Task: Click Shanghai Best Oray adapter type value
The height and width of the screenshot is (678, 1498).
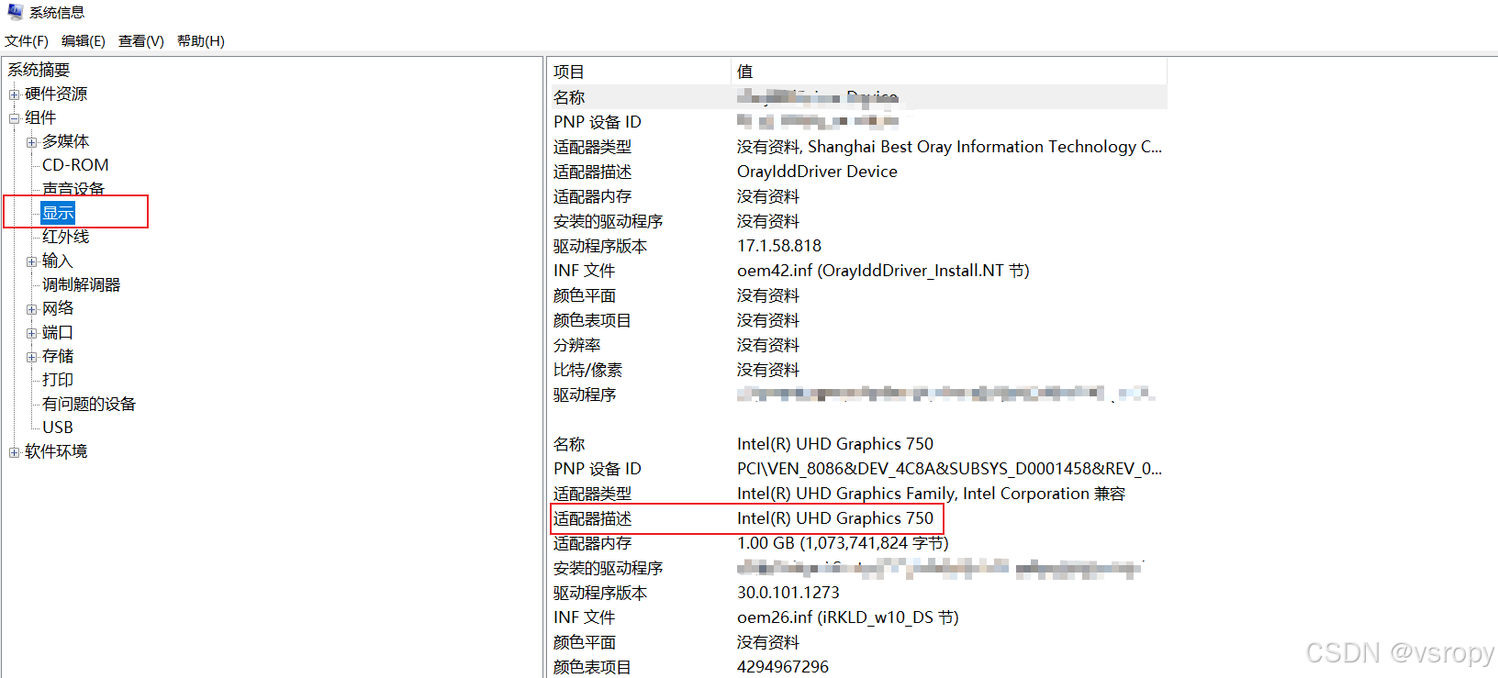Action: 949,147
